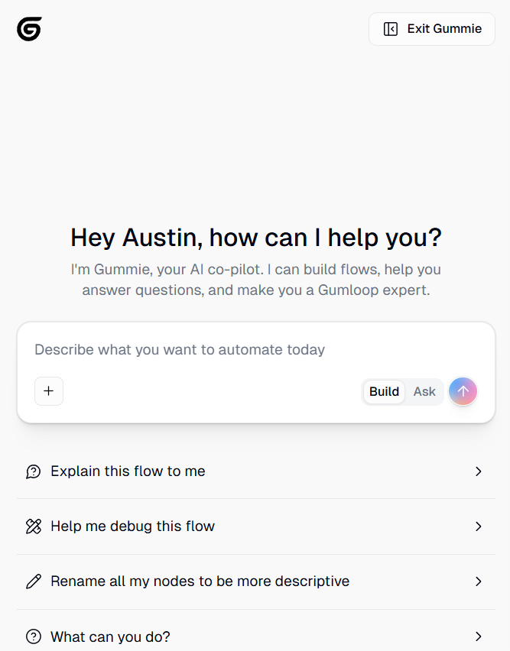Click the automation description input field

click(x=229, y=349)
